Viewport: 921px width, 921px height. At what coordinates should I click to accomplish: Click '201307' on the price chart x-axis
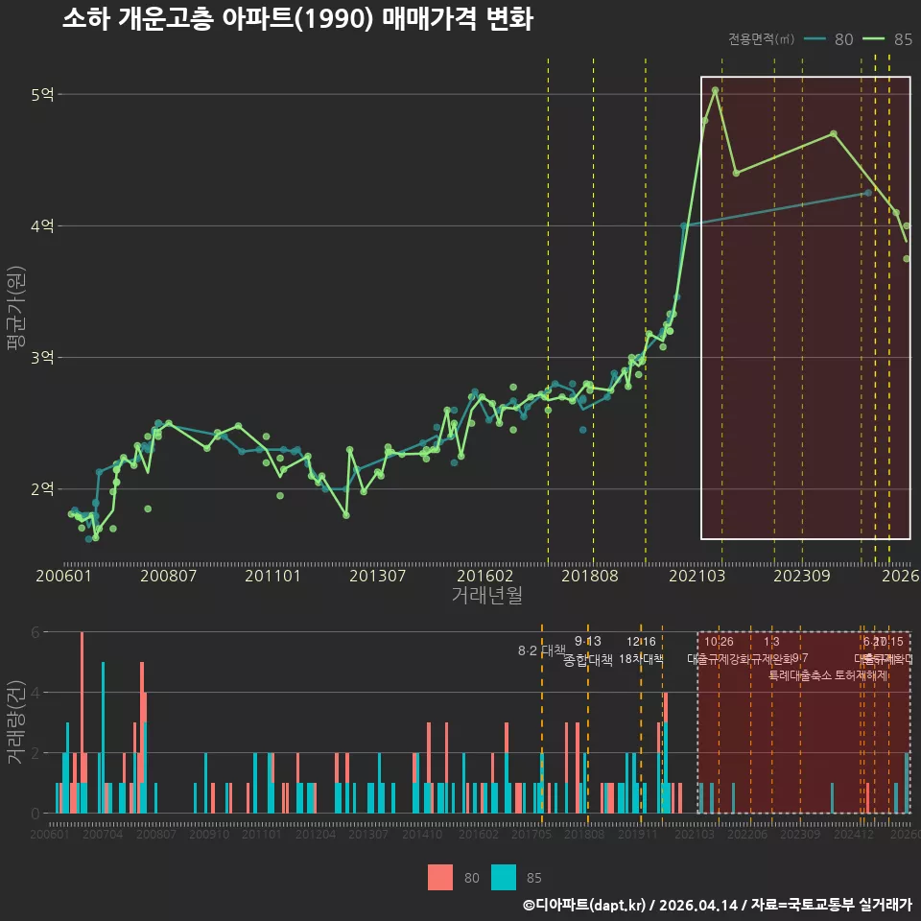(378, 576)
